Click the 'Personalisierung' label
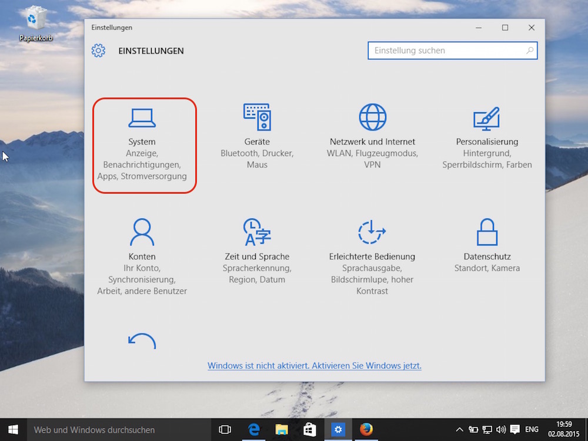This screenshot has width=588, height=441. [487, 142]
